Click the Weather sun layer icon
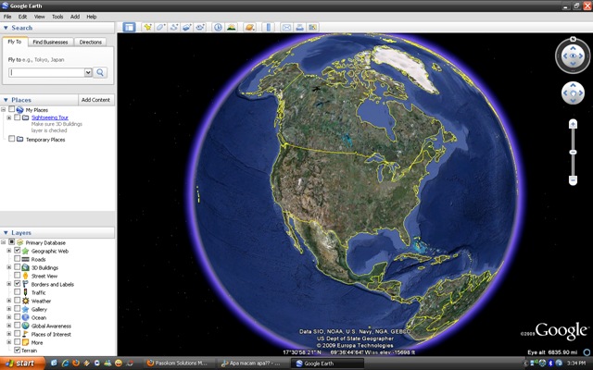 25,301
